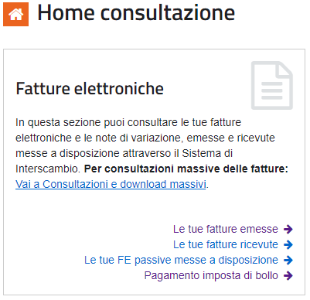Open Le tue FE passive messe a disposizione
The height and width of the screenshot is (300, 310).
click(181, 260)
